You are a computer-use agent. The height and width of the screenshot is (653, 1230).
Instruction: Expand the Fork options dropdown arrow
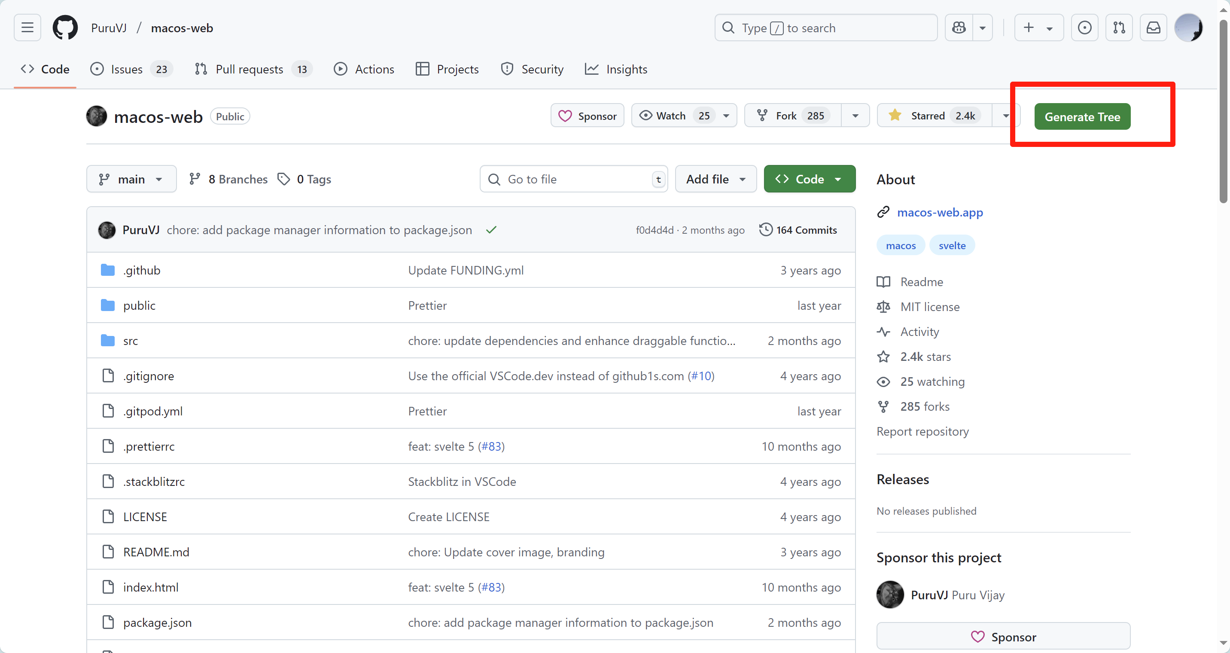tap(855, 116)
